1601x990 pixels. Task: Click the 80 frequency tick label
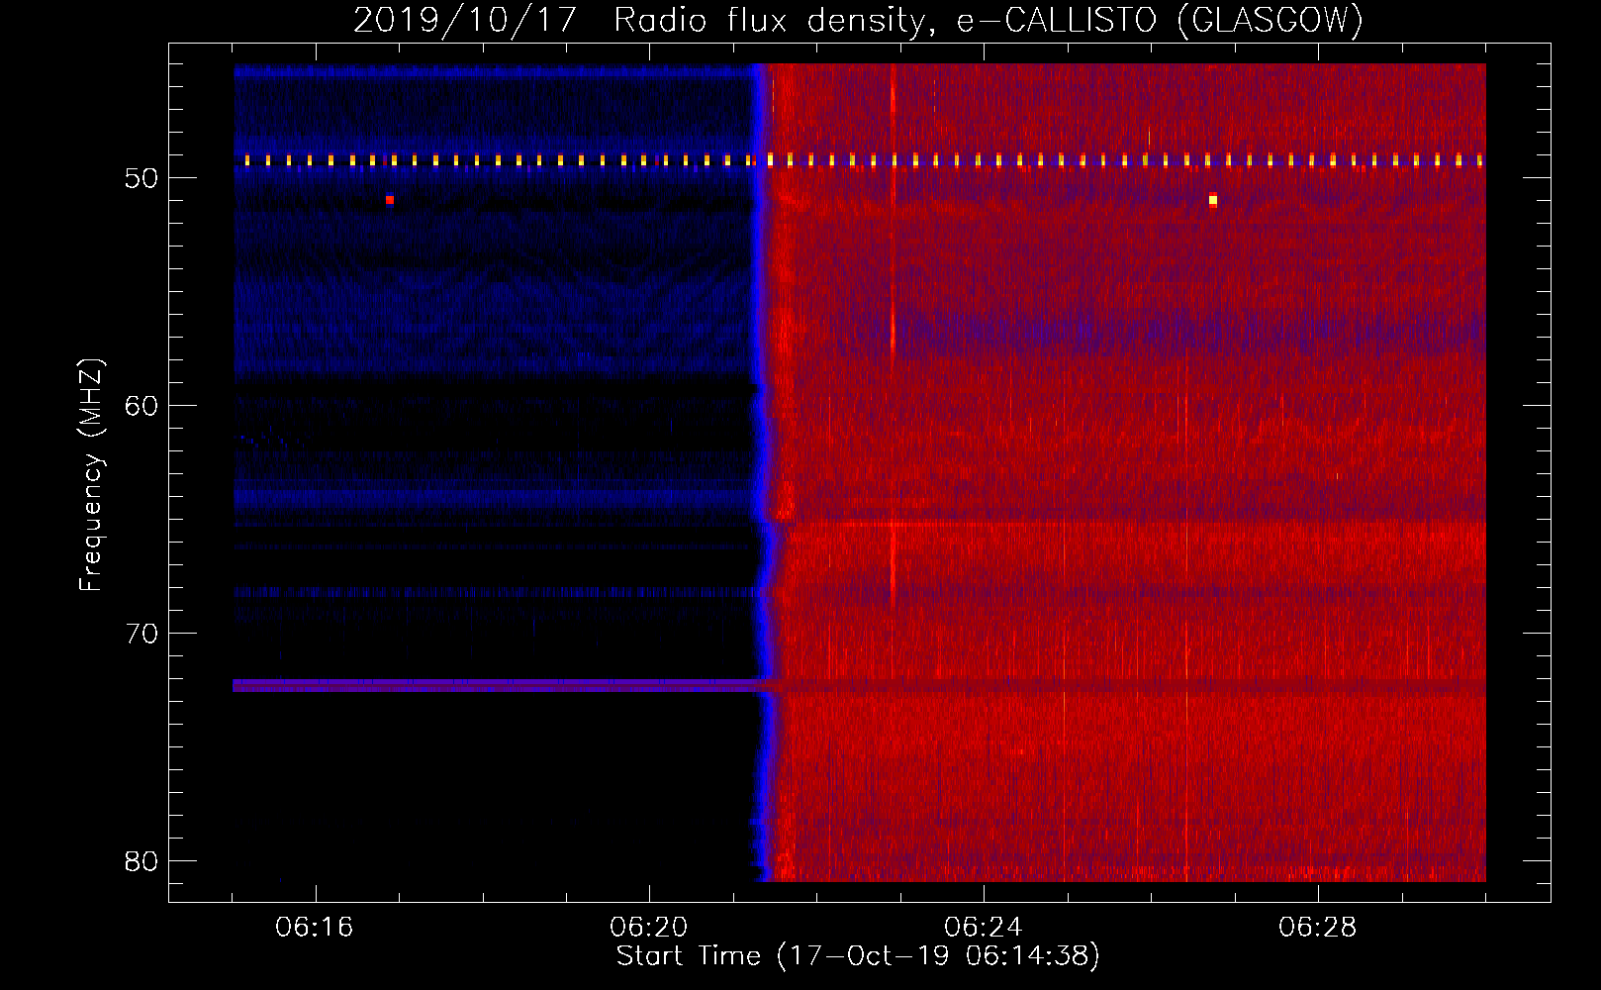coord(141,861)
